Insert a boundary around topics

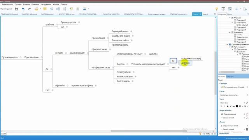pyautogui.click(x=58, y=9)
